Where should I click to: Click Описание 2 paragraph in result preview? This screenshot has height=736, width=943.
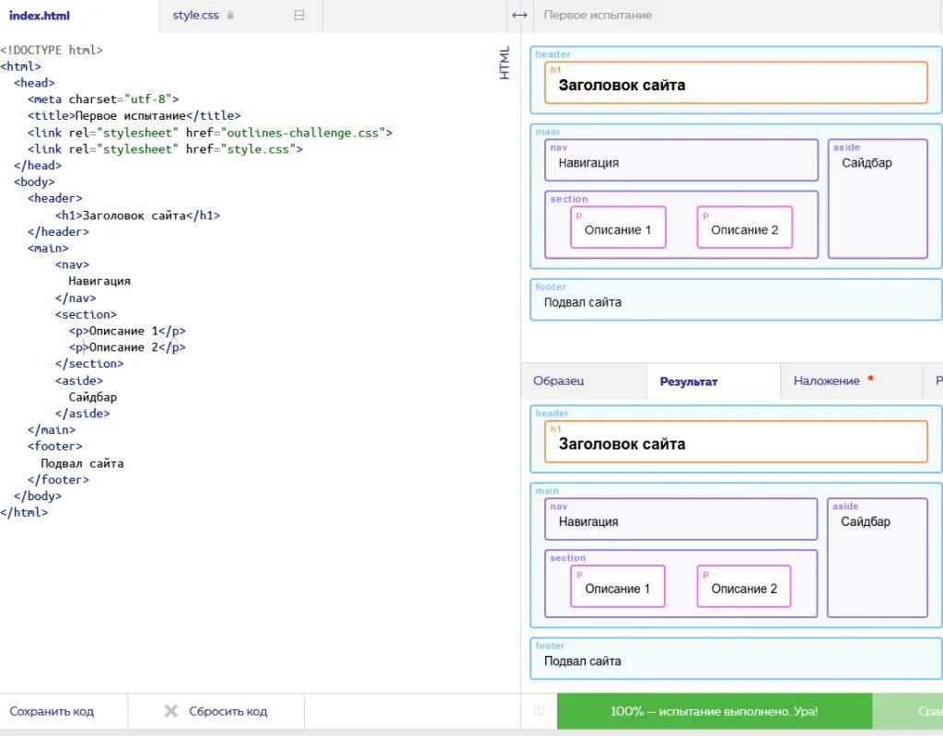point(744,586)
